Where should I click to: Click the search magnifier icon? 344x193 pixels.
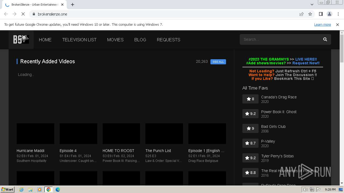tap(325, 39)
